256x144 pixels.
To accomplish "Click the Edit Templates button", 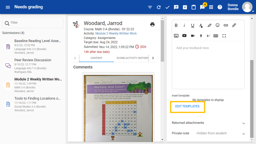I will point(187,106).
